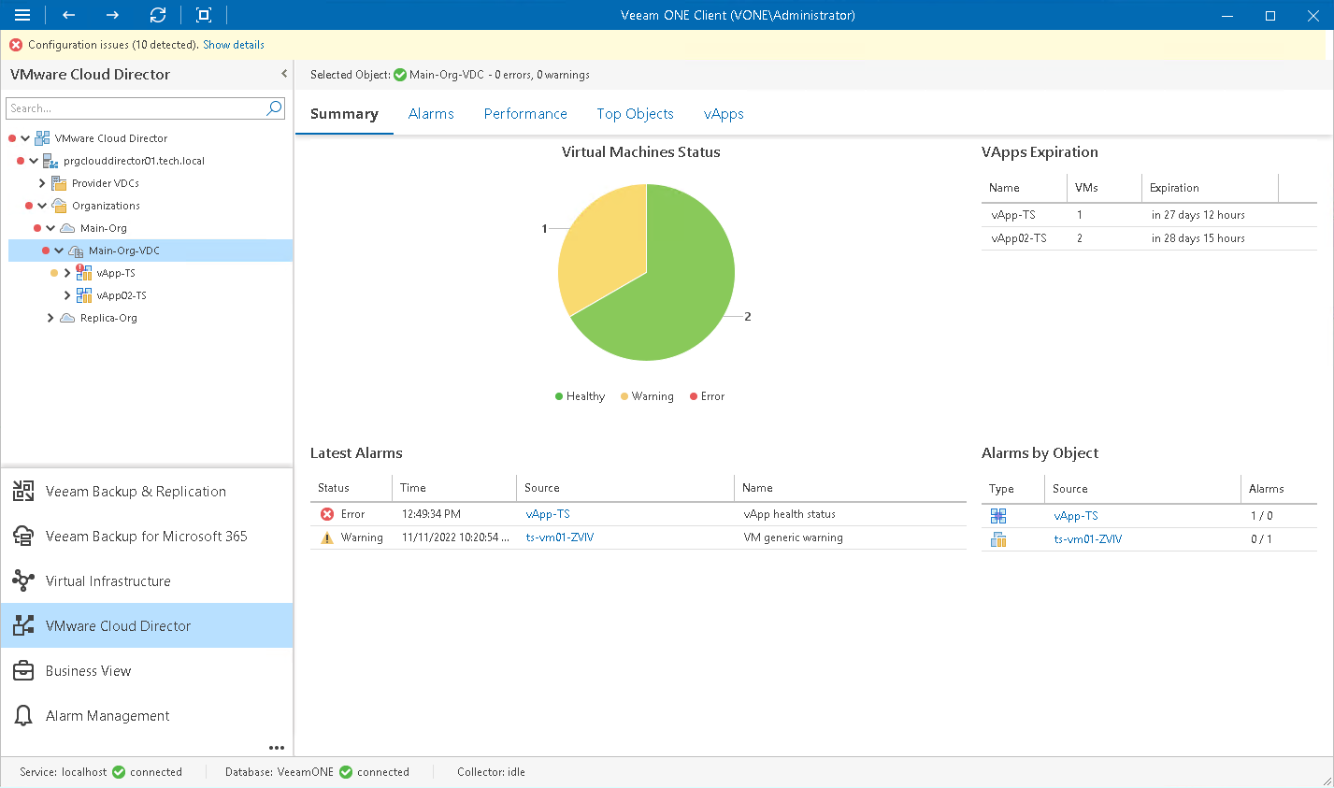Open the Top Objects tab
The image size is (1334, 788).
pyautogui.click(x=635, y=113)
